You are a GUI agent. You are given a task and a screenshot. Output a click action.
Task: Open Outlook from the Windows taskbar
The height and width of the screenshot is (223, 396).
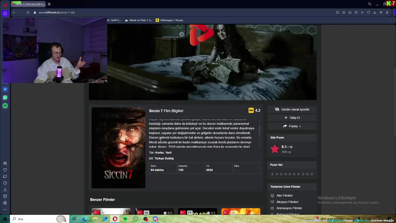click(x=105, y=219)
